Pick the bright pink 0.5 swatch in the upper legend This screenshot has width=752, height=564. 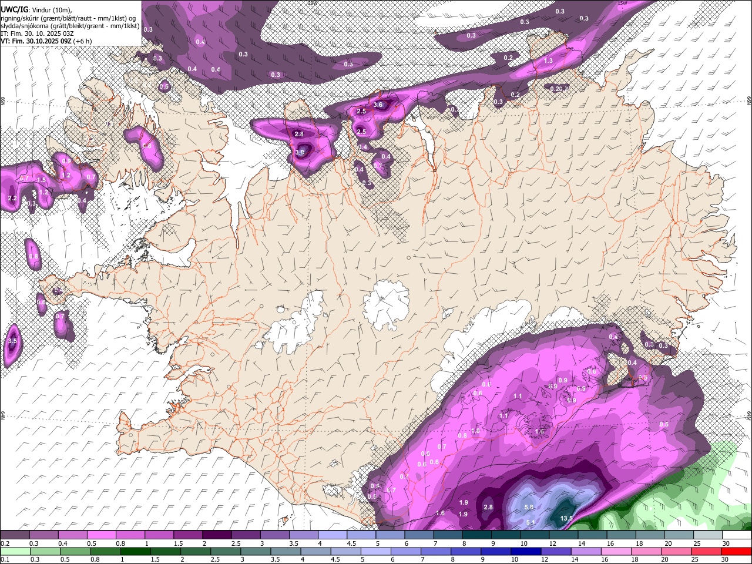click(102, 535)
